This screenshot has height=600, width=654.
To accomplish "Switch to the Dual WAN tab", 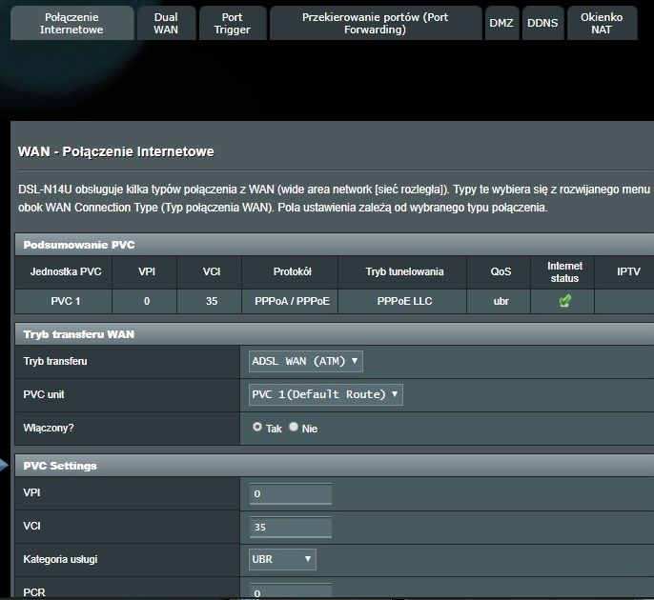I will click(166, 24).
